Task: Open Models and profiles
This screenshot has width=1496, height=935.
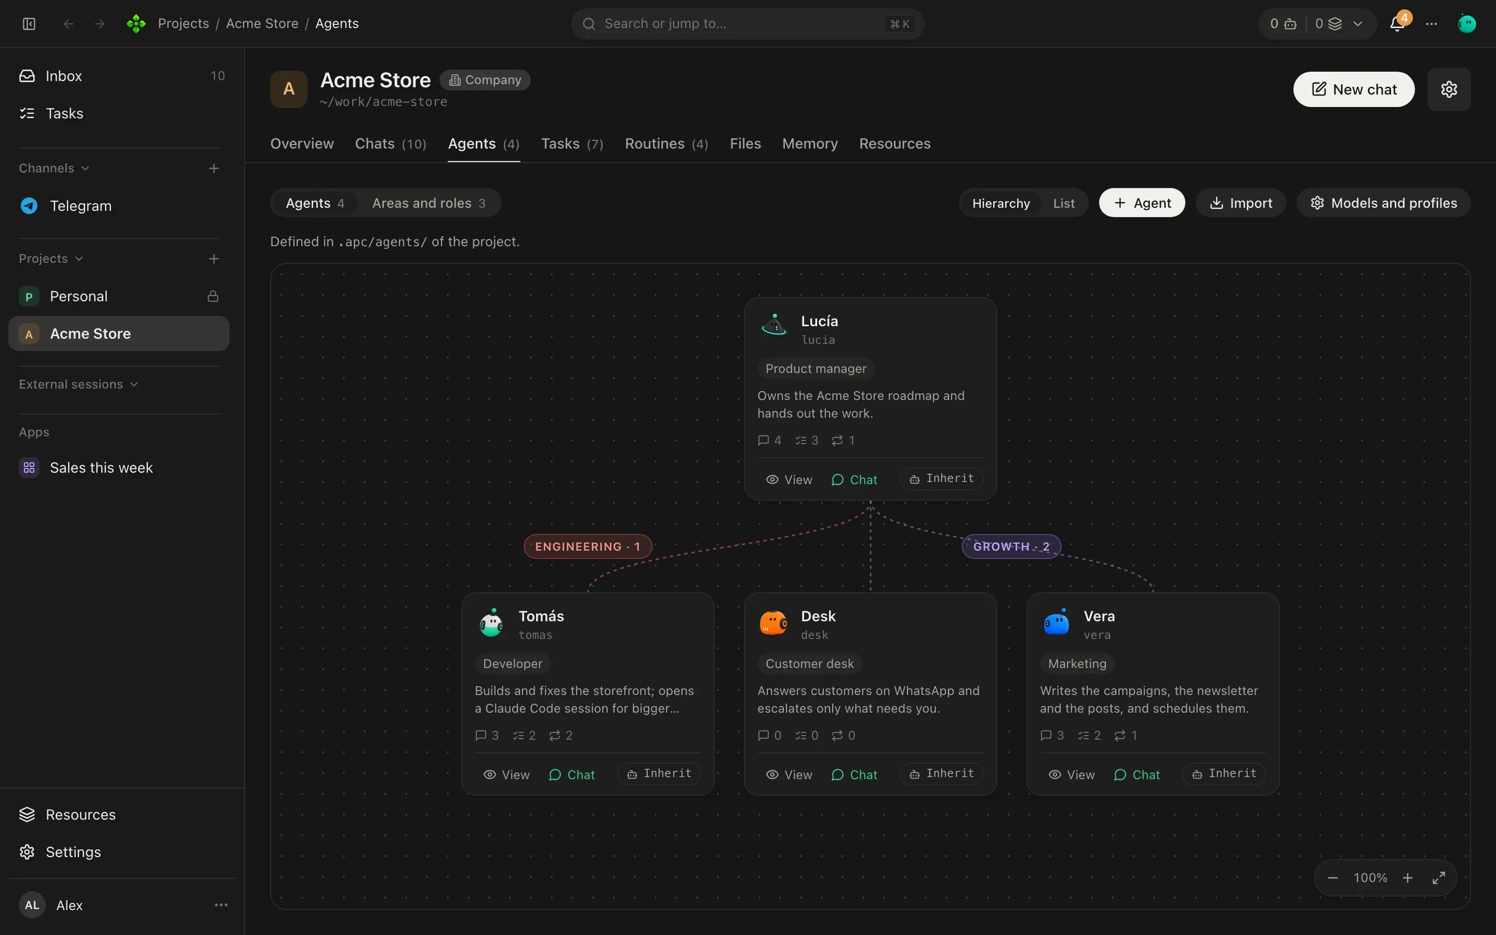Action: (x=1383, y=203)
